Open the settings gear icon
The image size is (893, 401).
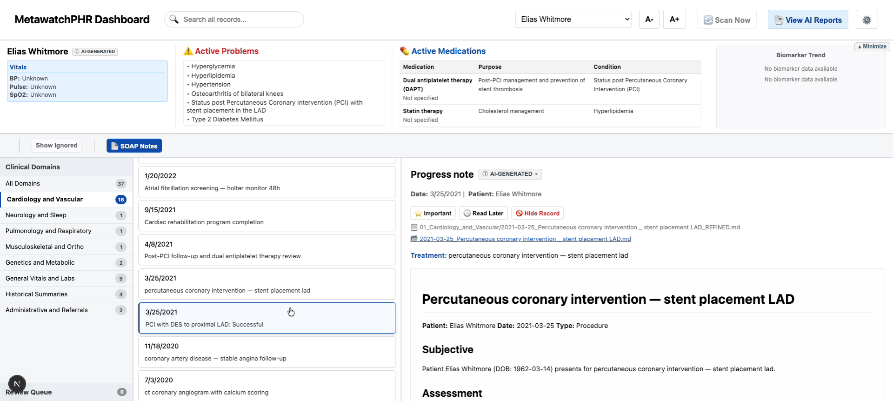(x=866, y=20)
